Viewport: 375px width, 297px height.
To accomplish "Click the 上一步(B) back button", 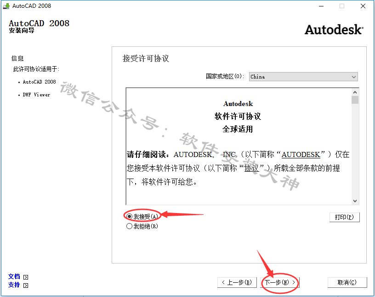I will [237, 282].
